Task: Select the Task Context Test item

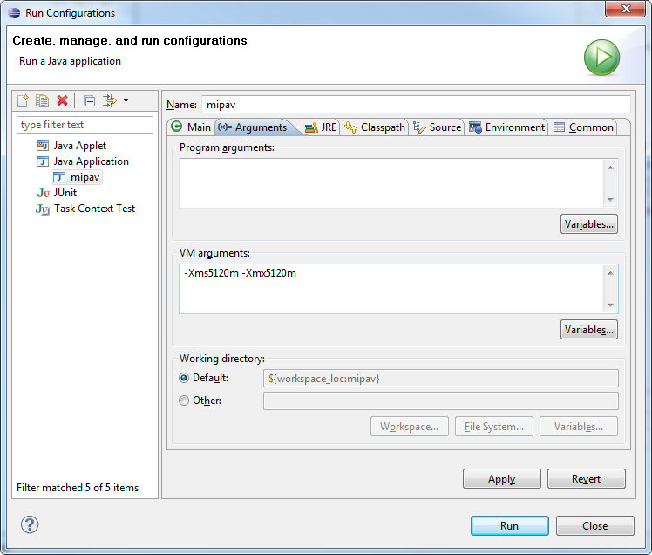Action: click(x=94, y=209)
